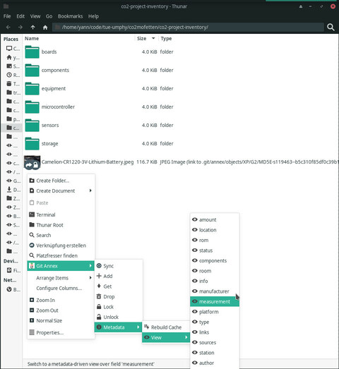
Task: Open the Edit menu
Action: [x=20, y=16]
